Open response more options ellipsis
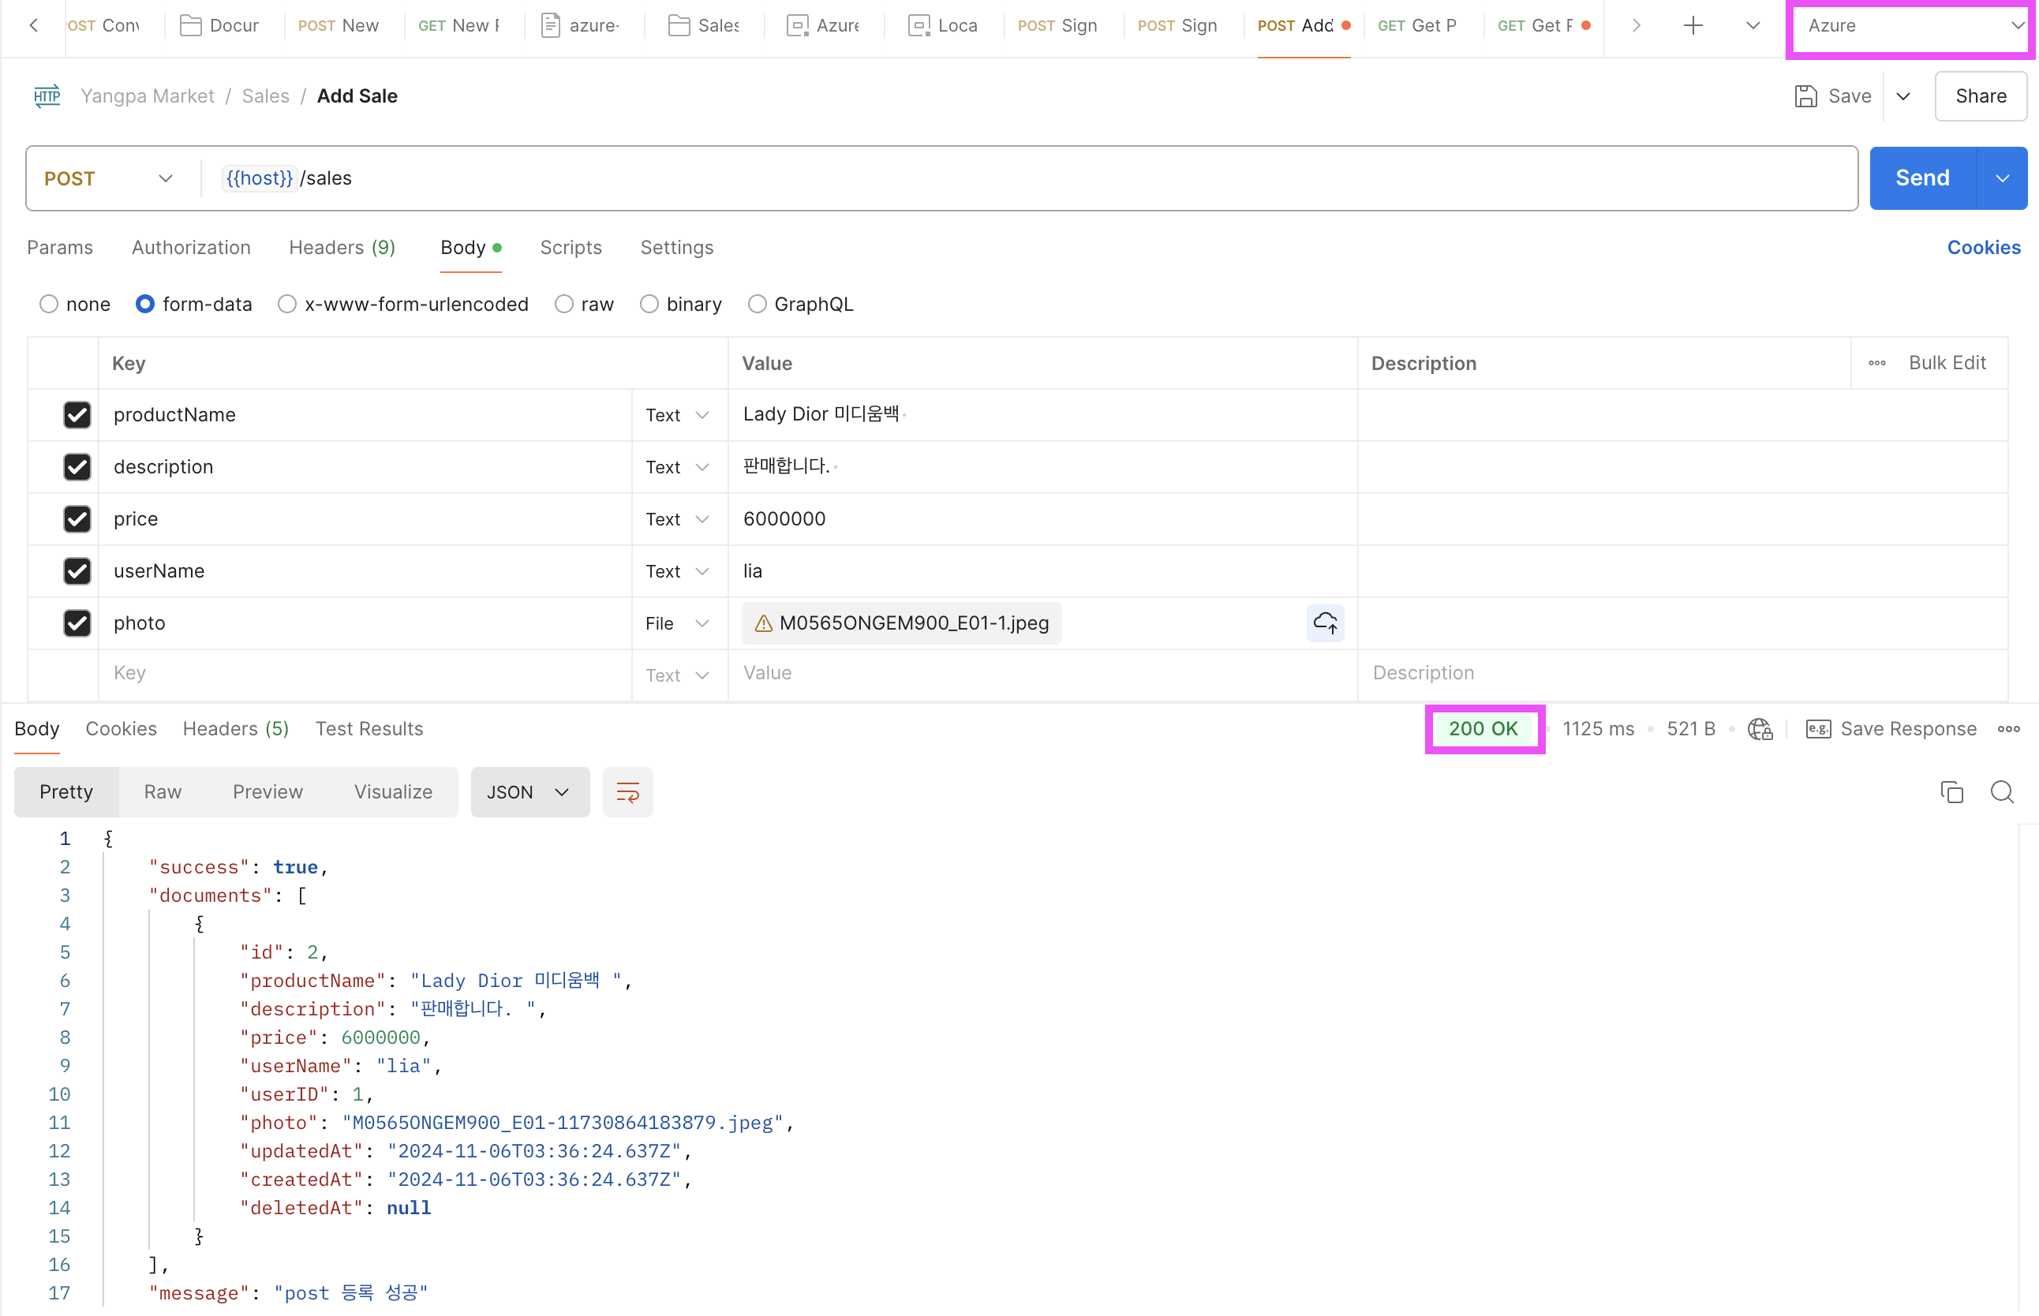 pos(2008,729)
